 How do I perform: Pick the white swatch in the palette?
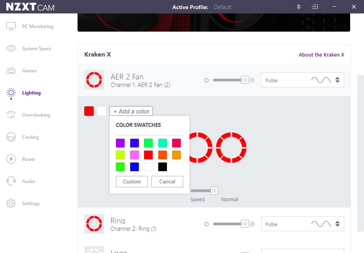point(148,167)
